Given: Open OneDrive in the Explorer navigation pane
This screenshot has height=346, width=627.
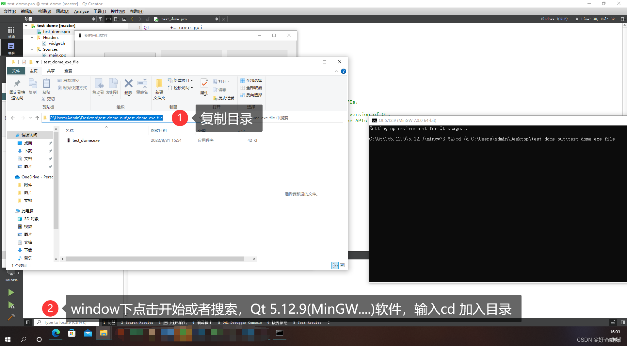Looking at the screenshot, I should pyautogui.click(x=34, y=177).
